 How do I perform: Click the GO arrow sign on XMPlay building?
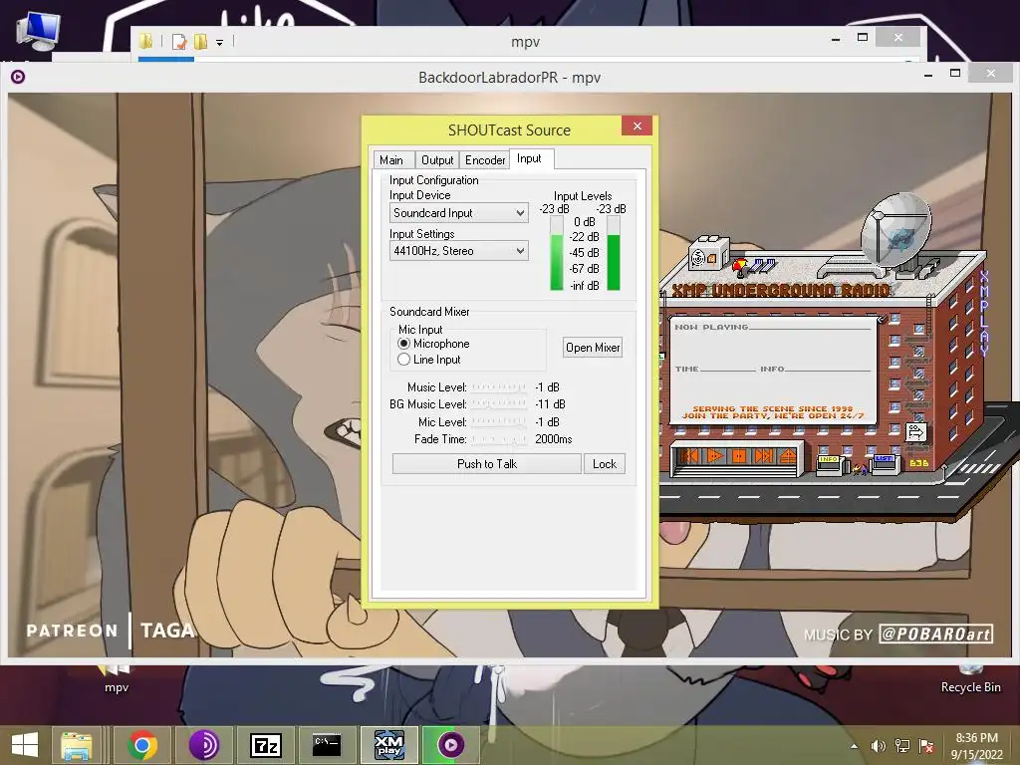pyautogui.click(x=915, y=432)
